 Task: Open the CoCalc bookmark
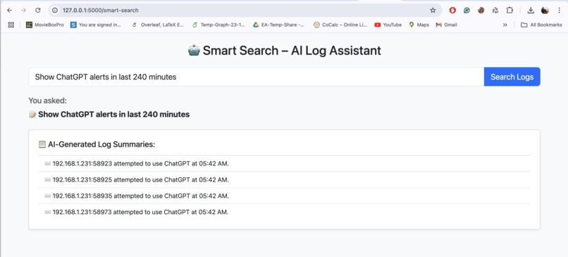pyautogui.click(x=340, y=25)
